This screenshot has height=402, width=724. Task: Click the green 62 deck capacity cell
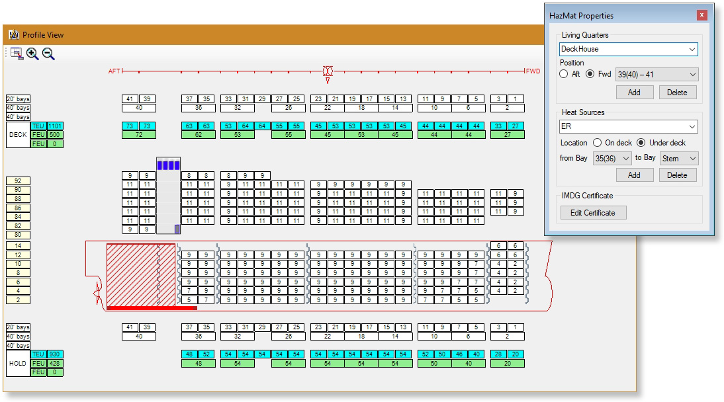[x=199, y=135]
